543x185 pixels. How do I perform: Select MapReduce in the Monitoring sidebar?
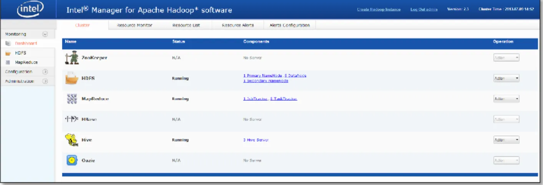pos(26,62)
